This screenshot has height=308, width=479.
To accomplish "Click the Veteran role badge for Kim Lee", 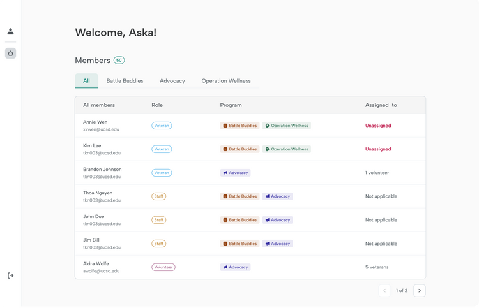I will pyautogui.click(x=162, y=149).
